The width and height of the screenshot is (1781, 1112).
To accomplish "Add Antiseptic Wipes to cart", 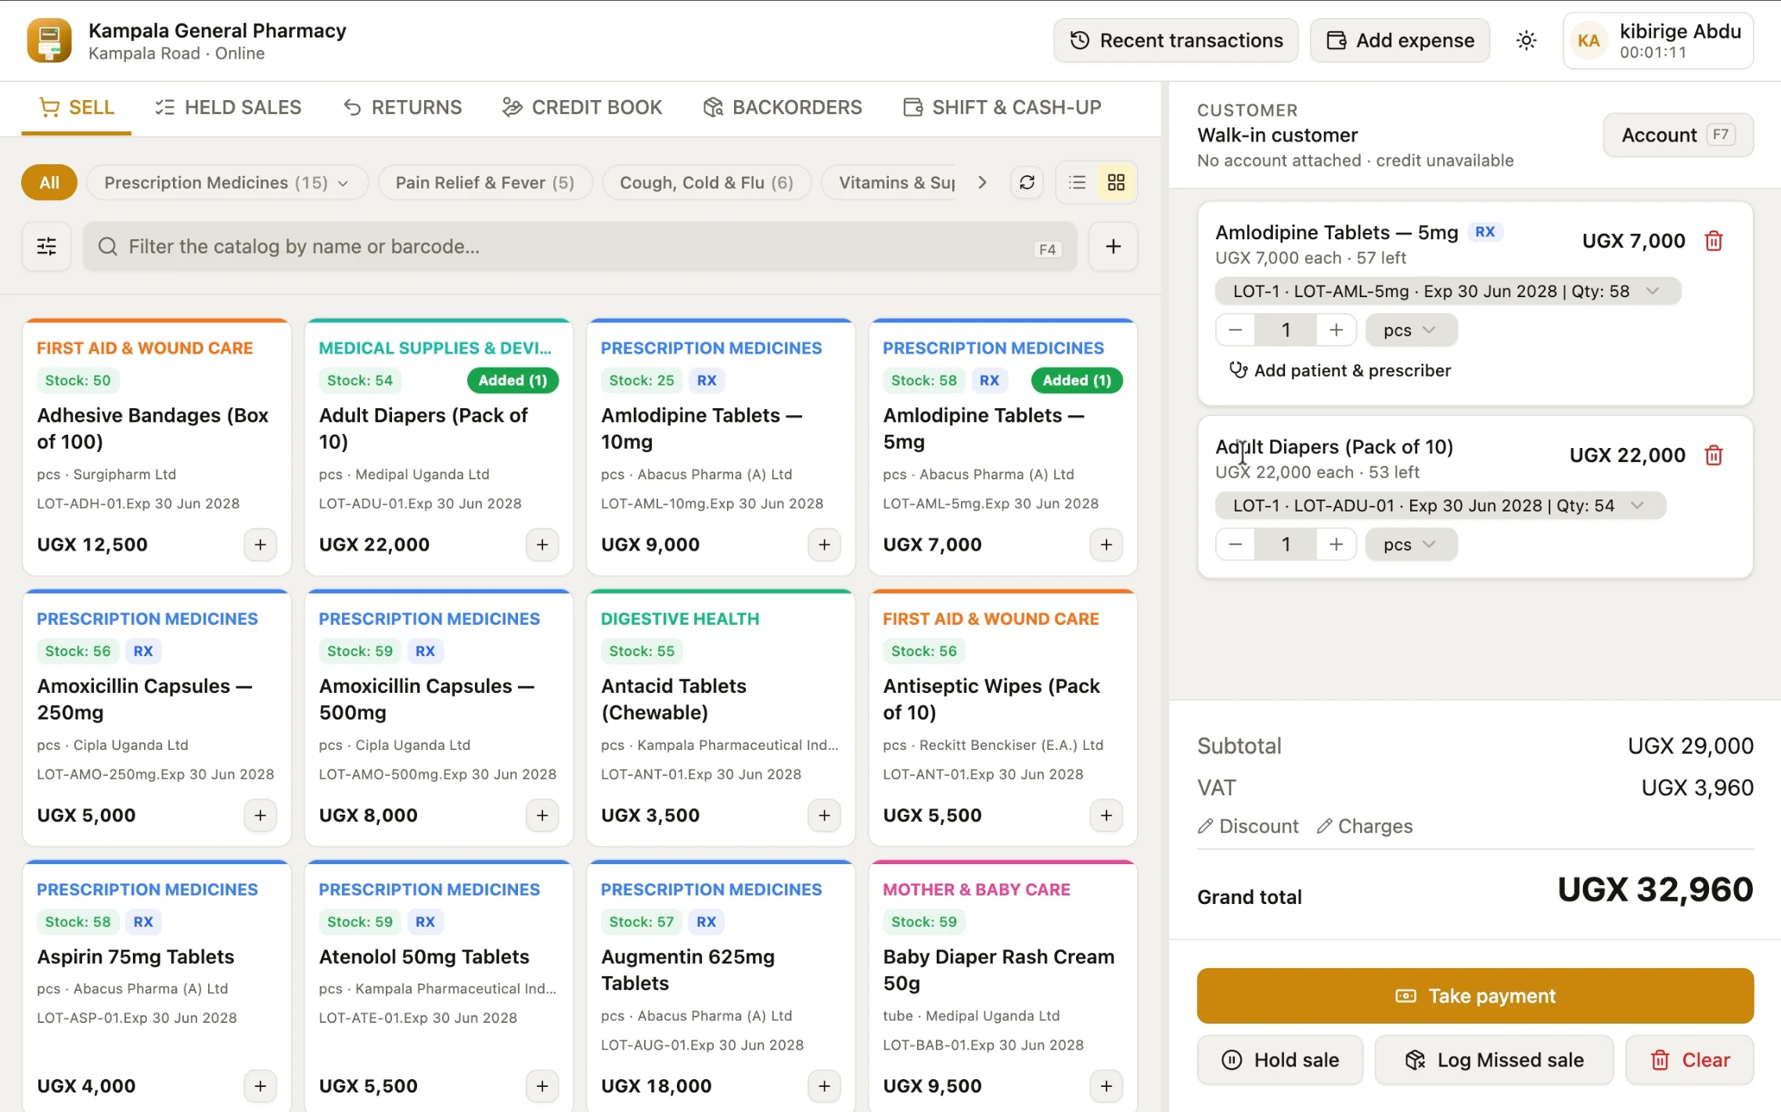I will pyautogui.click(x=1106, y=815).
